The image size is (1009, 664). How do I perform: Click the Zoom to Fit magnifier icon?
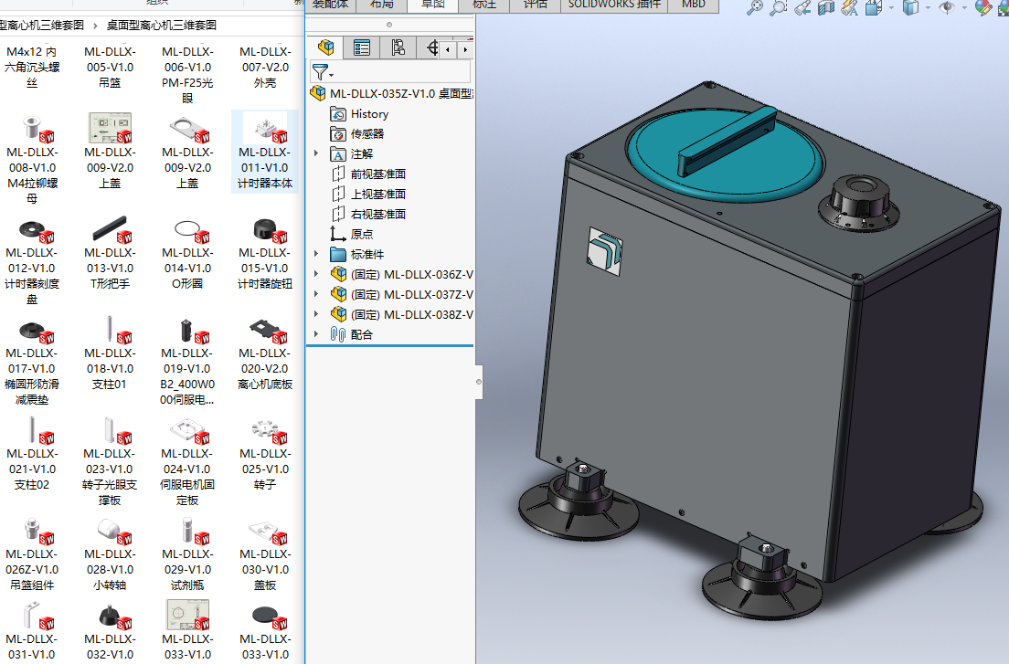point(755,8)
